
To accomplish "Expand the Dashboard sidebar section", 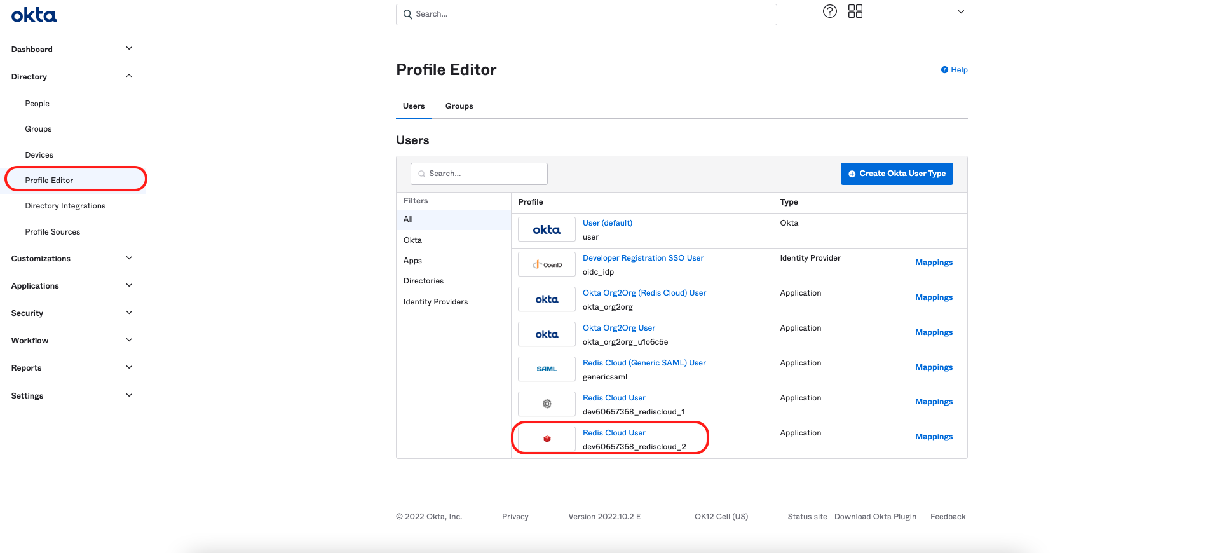I will 129,49.
